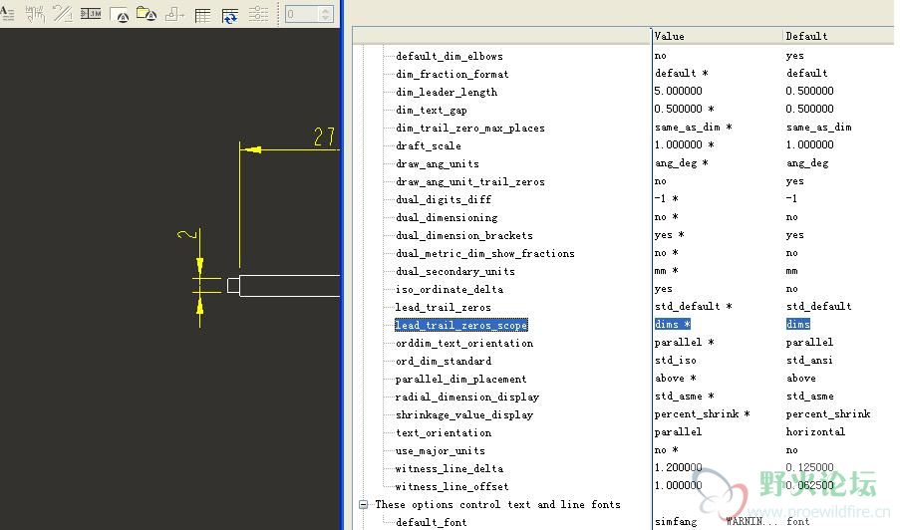Select the draw_ang_units option
The image size is (900, 530).
[438, 163]
